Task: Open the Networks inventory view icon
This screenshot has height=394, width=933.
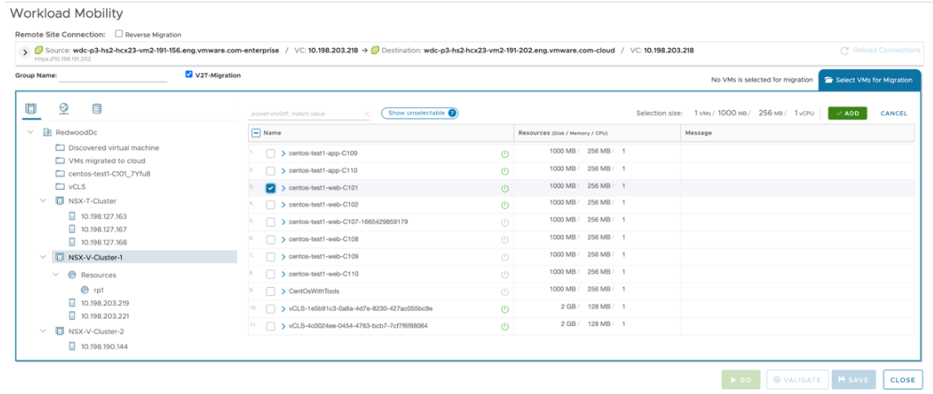Action: [x=64, y=109]
